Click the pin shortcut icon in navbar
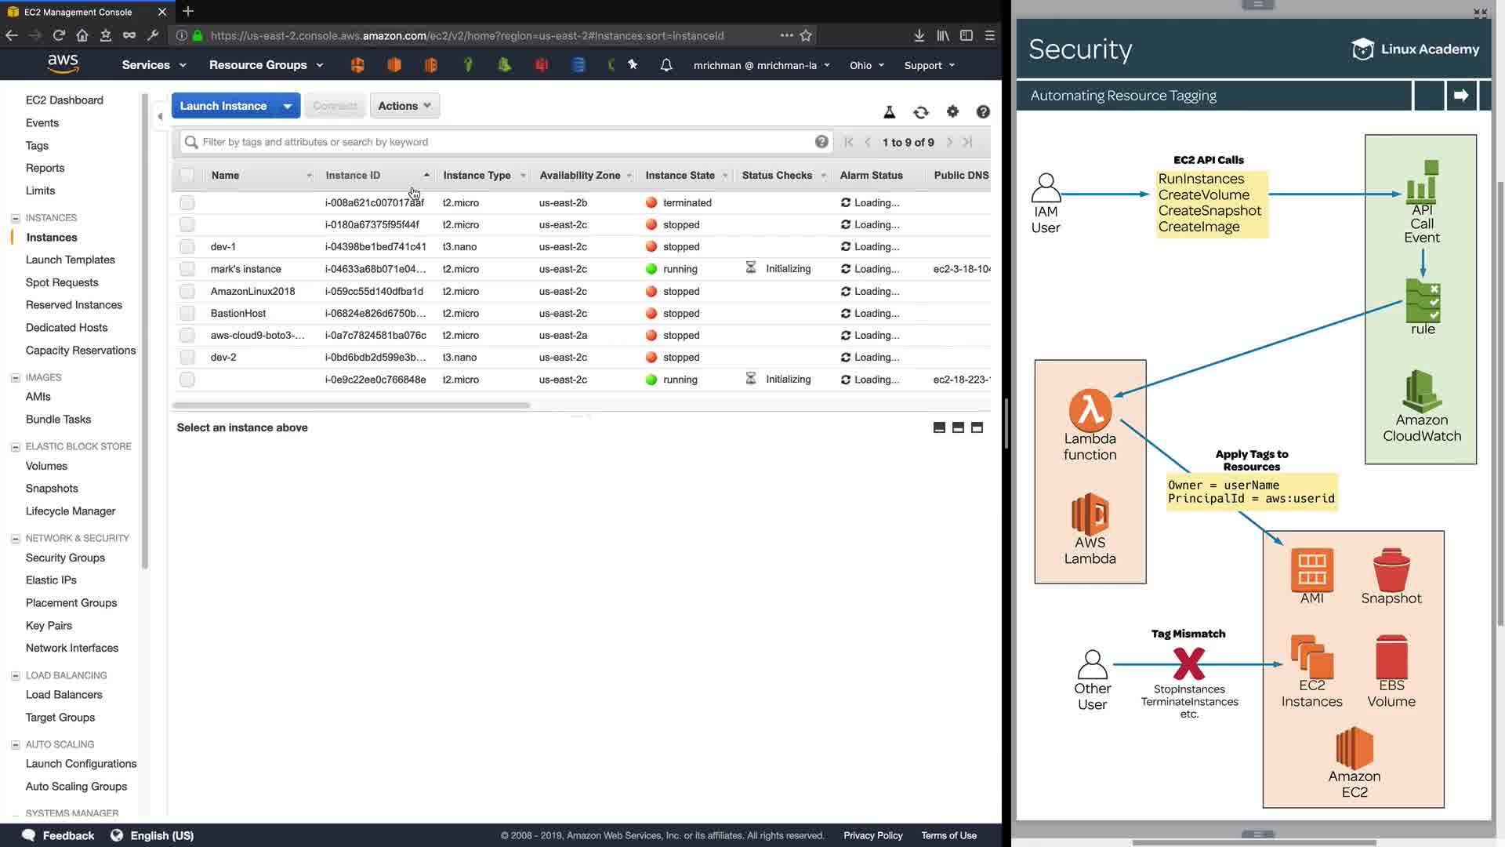Screen dimensions: 1505x847 [633, 65]
